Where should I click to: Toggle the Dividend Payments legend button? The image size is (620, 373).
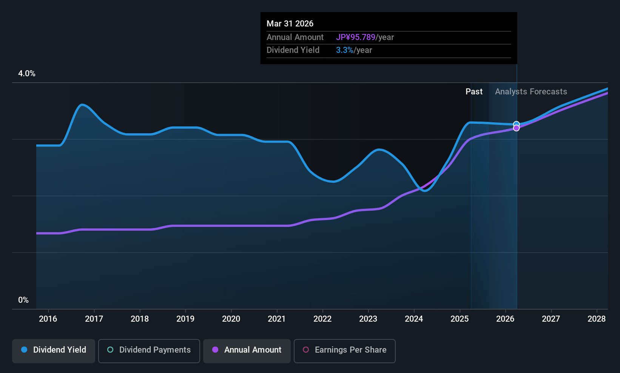click(149, 351)
